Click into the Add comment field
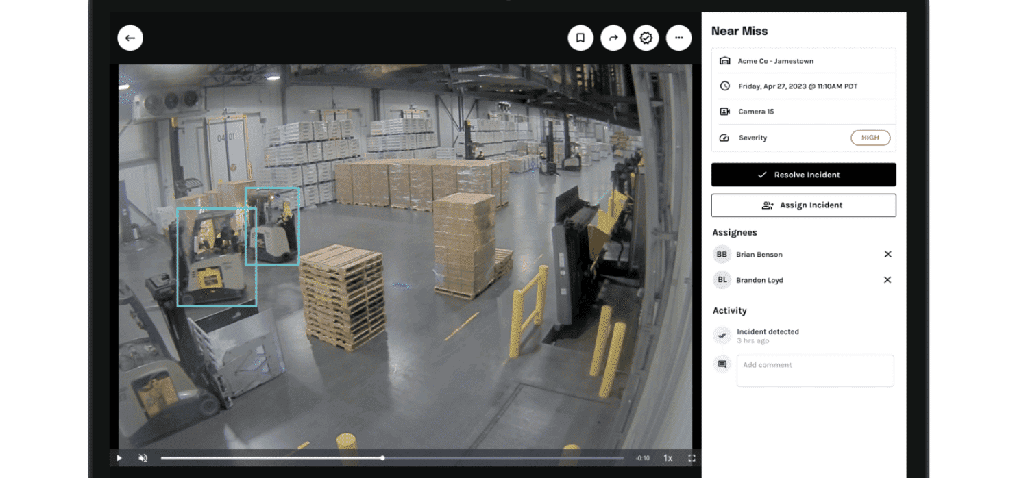 point(815,370)
